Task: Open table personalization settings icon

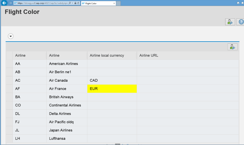Action: 232,47
